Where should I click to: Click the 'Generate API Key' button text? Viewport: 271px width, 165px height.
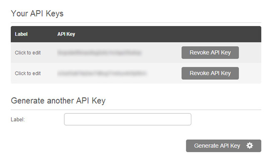click(217, 146)
